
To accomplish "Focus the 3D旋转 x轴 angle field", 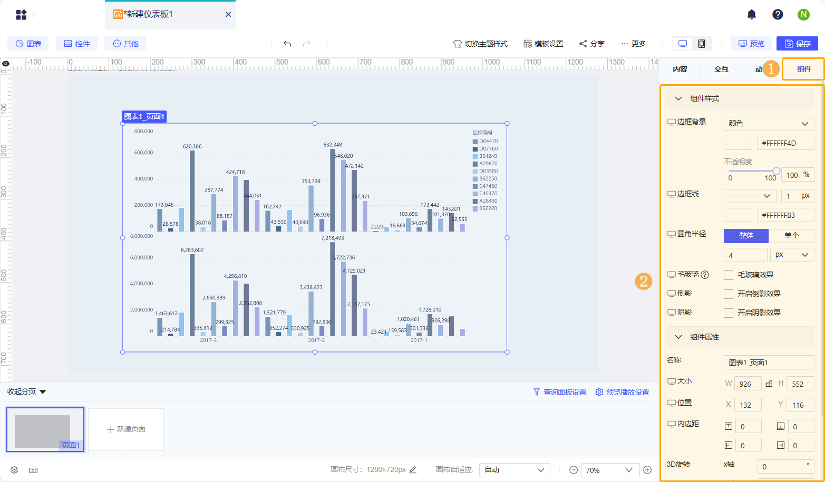I will [785, 466].
